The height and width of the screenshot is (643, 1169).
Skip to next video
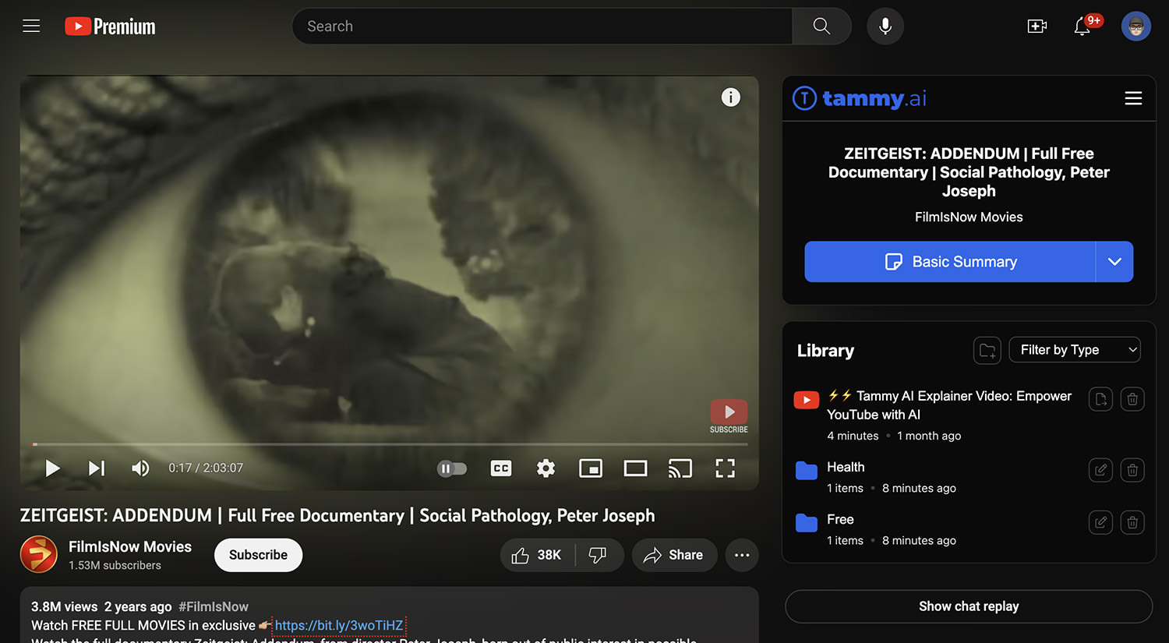pyautogui.click(x=97, y=468)
